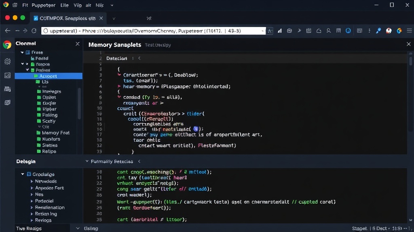Click the blue pin extension icon
The height and width of the screenshot is (232, 414).
click(378, 31)
